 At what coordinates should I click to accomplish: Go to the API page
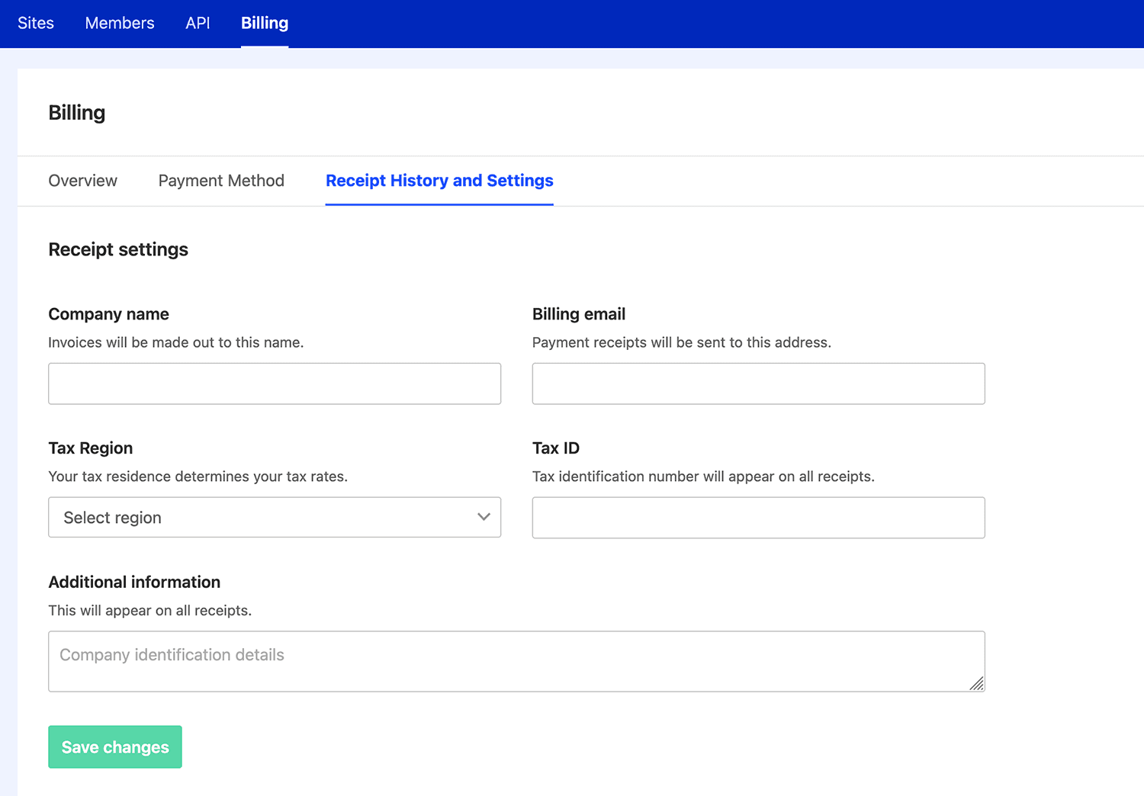[198, 23]
